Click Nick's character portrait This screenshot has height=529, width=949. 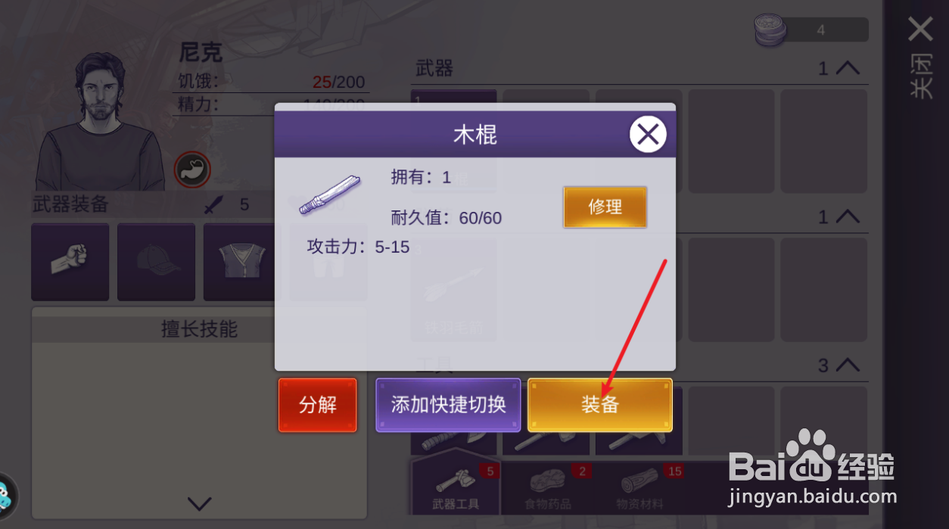98,121
